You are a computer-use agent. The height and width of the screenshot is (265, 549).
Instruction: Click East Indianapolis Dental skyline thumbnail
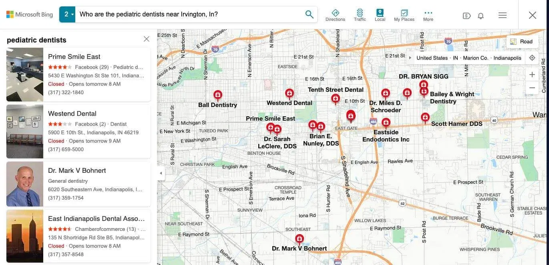pos(25,236)
